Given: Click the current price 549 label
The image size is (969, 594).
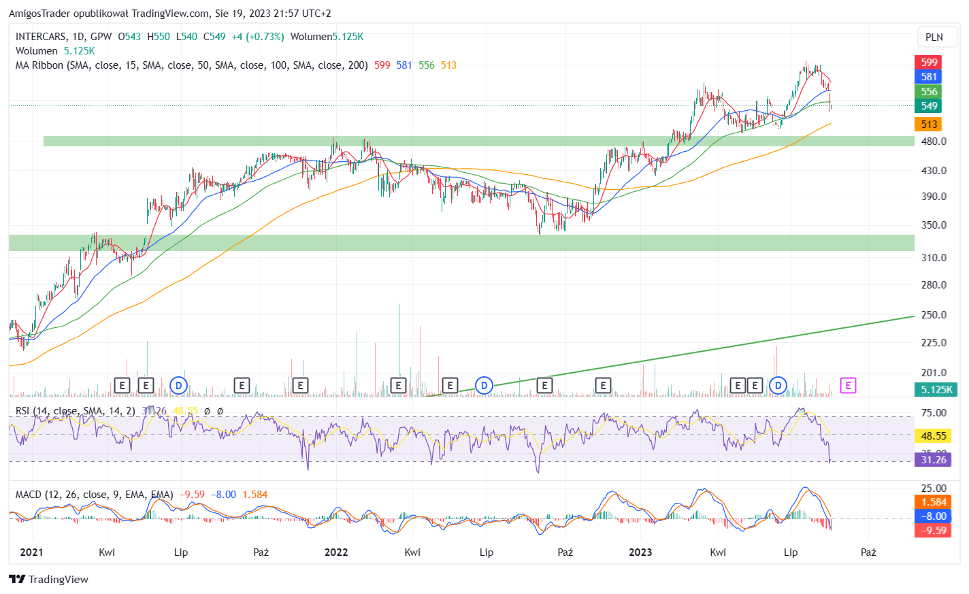Looking at the screenshot, I should coord(929,106).
